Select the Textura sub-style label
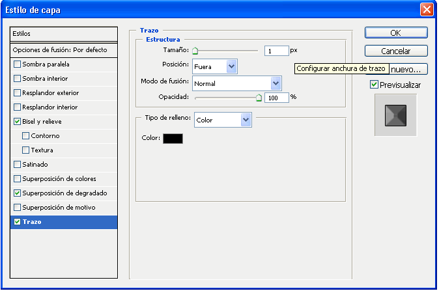 click(42, 150)
